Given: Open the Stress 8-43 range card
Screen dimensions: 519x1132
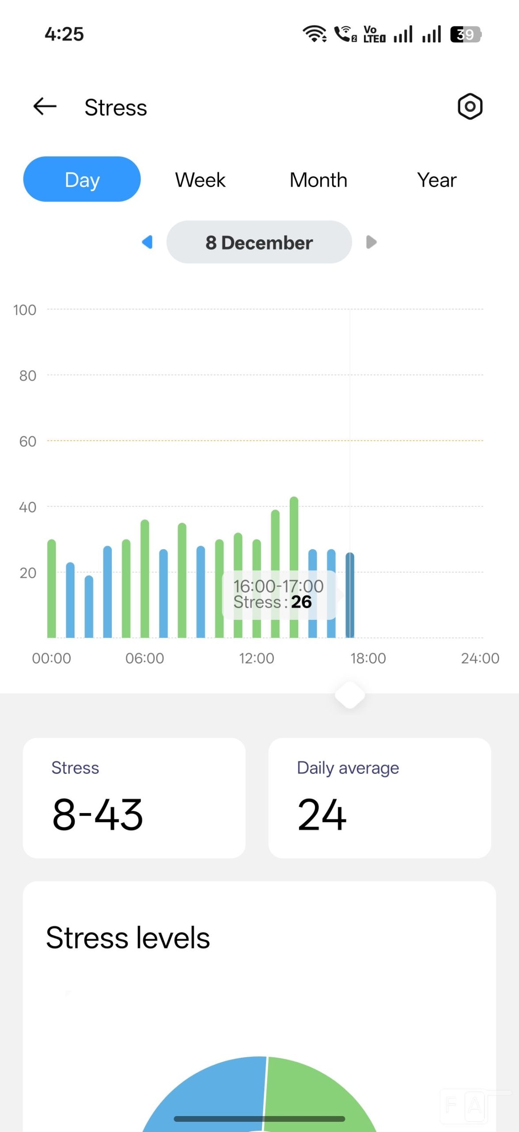Looking at the screenshot, I should pos(134,797).
